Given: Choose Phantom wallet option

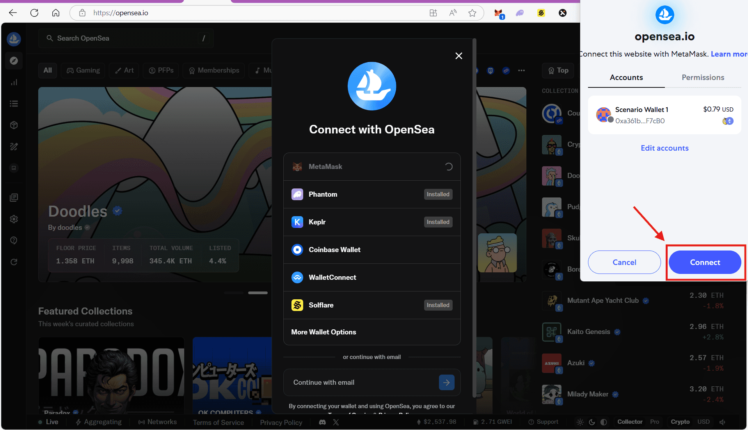Looking at the screenshot, I should [372, 194].
